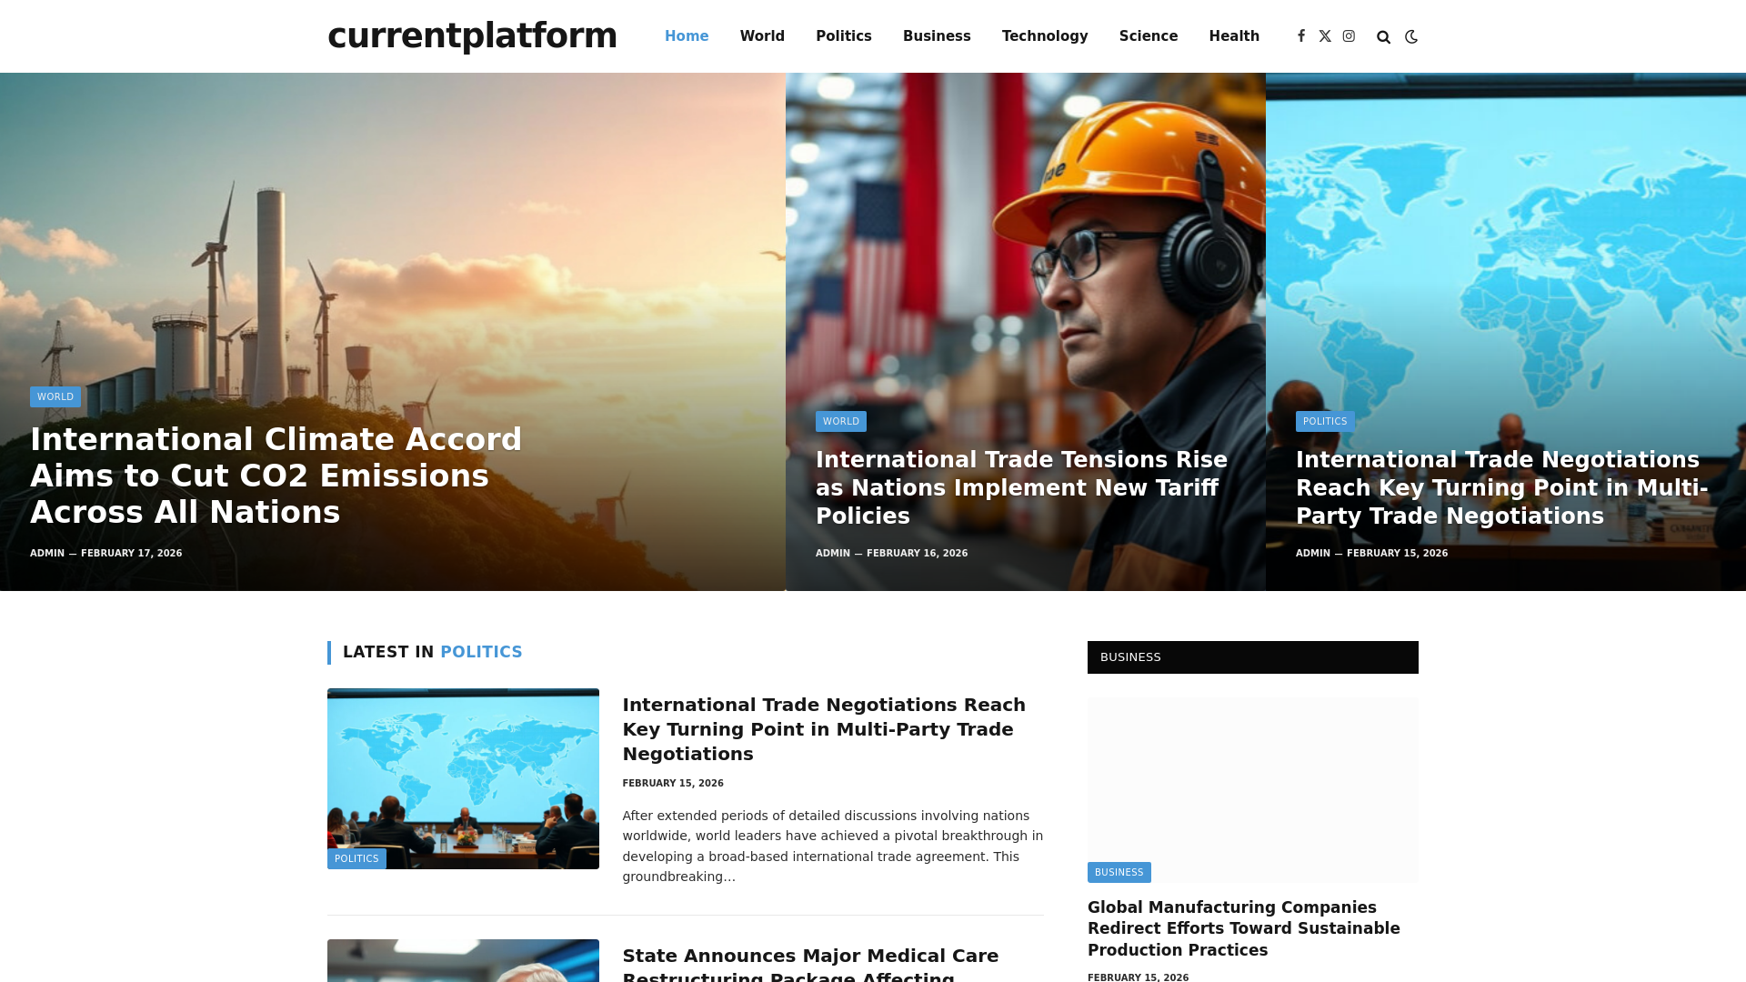This screenshot has width=1746, height=982.
Task: Click ADMIN author on hero Trade Negotiations story
Action: coord(1313,553)
